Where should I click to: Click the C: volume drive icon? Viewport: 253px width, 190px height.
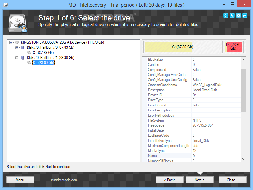pos(29,53)
